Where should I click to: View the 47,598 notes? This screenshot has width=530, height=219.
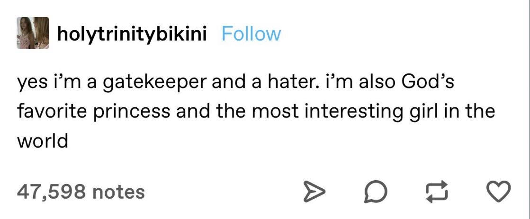[81, 191]
